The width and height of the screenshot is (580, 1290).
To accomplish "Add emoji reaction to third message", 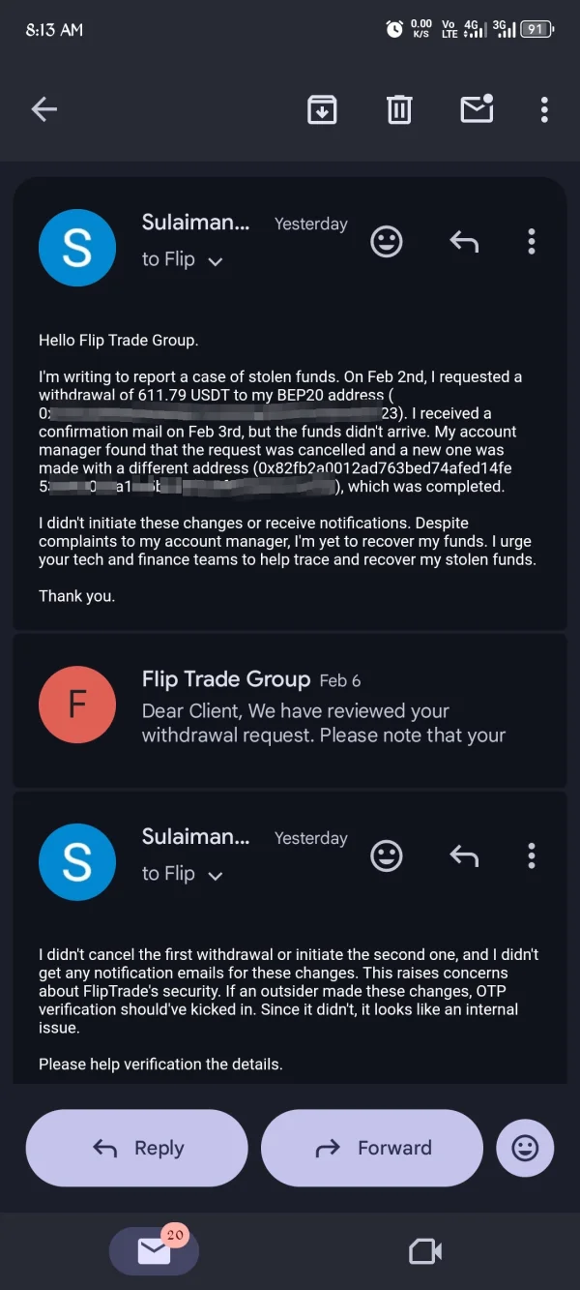I will (387, 855).
